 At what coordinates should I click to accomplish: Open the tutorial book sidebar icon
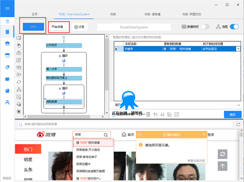click(8, 91)
